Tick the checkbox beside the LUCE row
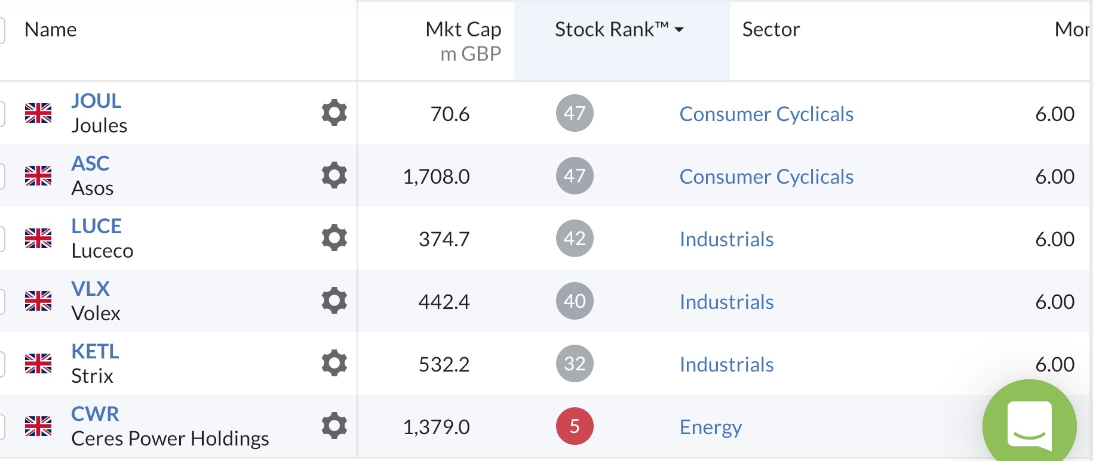Viewport: 1093px width, 461px height. [x=2, y=239]
